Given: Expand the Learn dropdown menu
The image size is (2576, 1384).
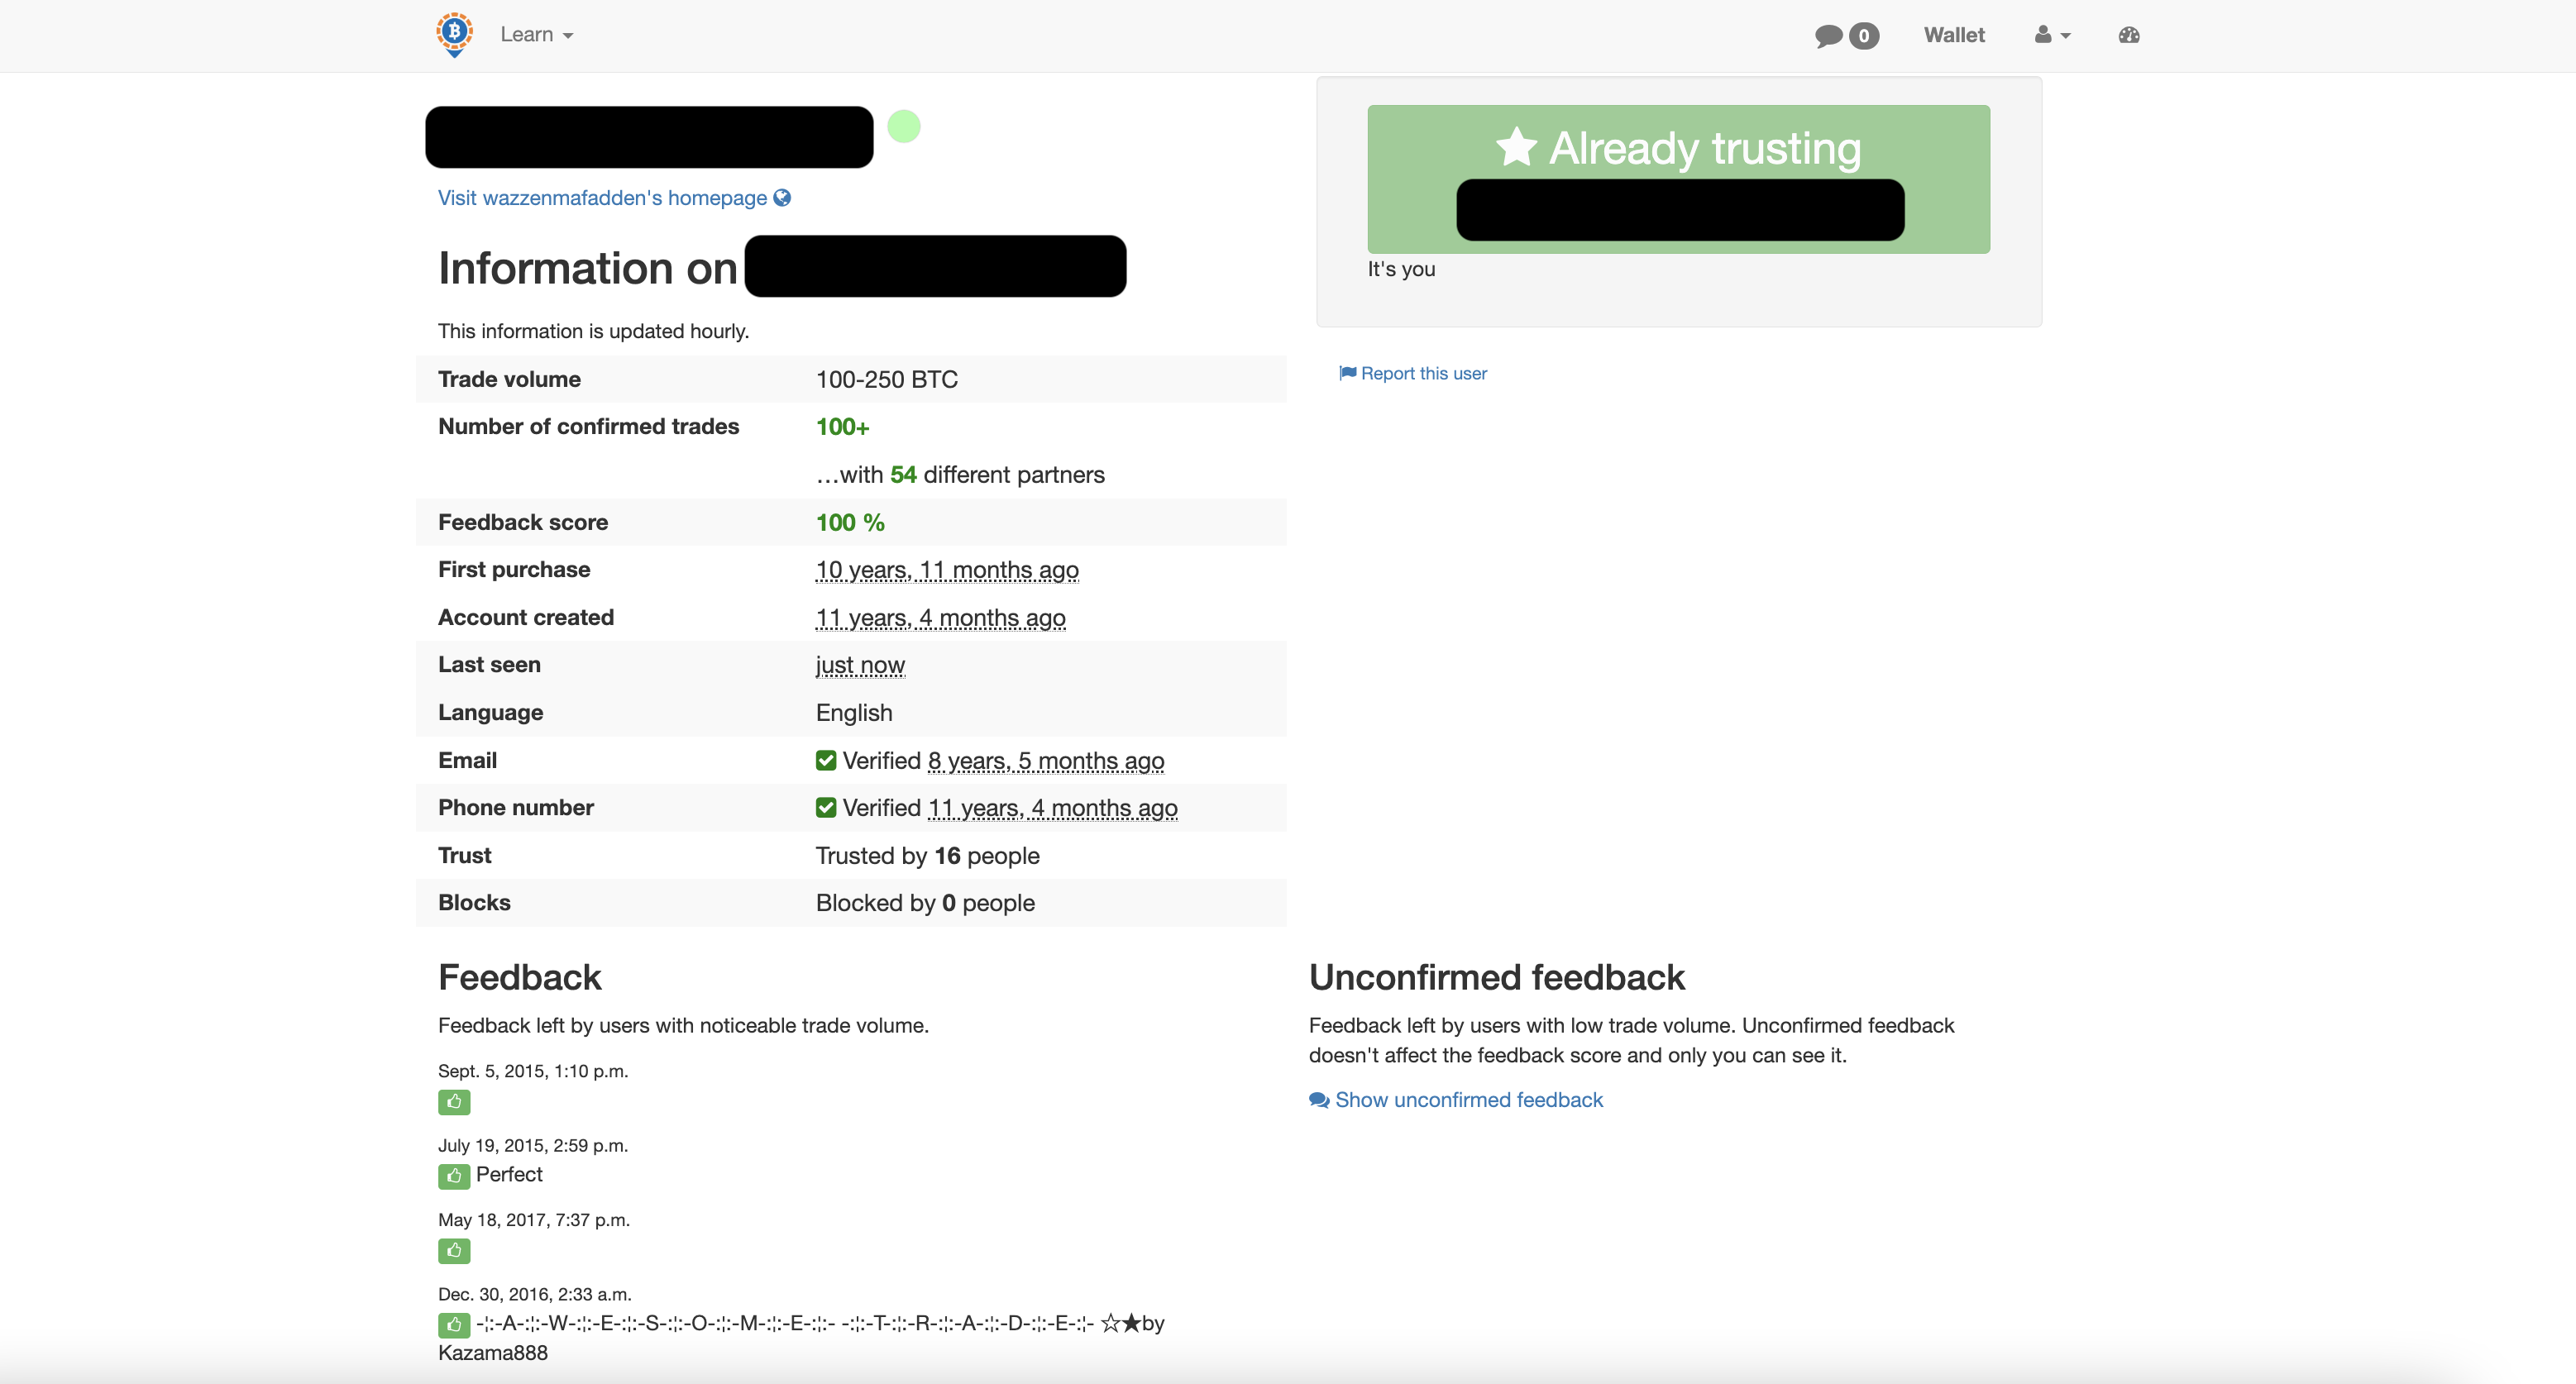Looking at the screenshot, I should pyautogui.click(x=536, y=35).
